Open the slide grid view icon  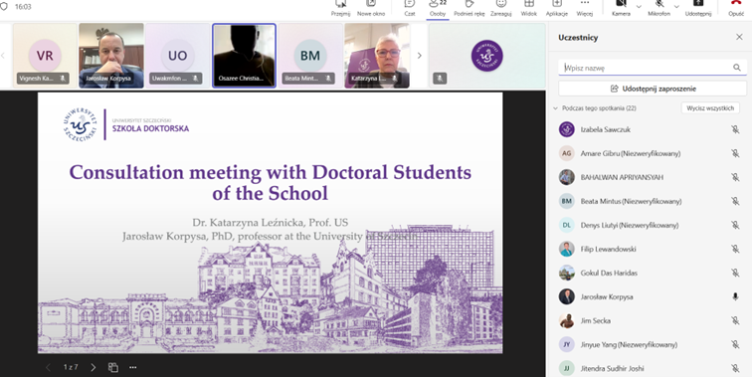pyautogui.click(x=113, y=367)
